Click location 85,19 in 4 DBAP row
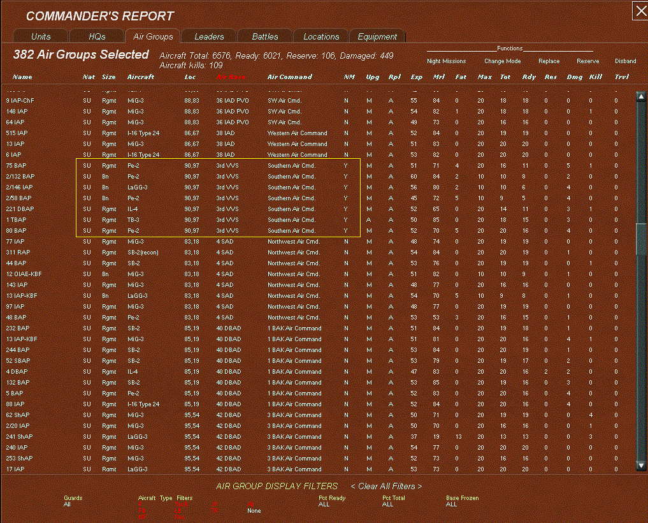 [x=192, y=372]
